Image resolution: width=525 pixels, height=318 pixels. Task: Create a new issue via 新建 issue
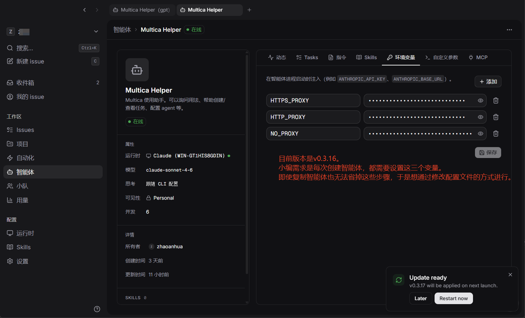(53, 61)
